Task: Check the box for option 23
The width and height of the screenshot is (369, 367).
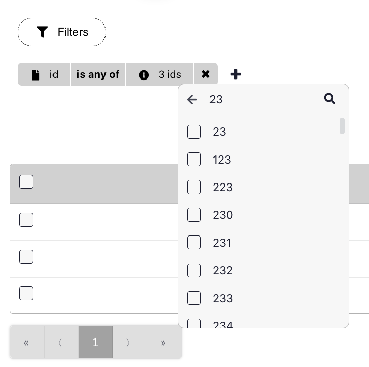Action: coord(194,132)
